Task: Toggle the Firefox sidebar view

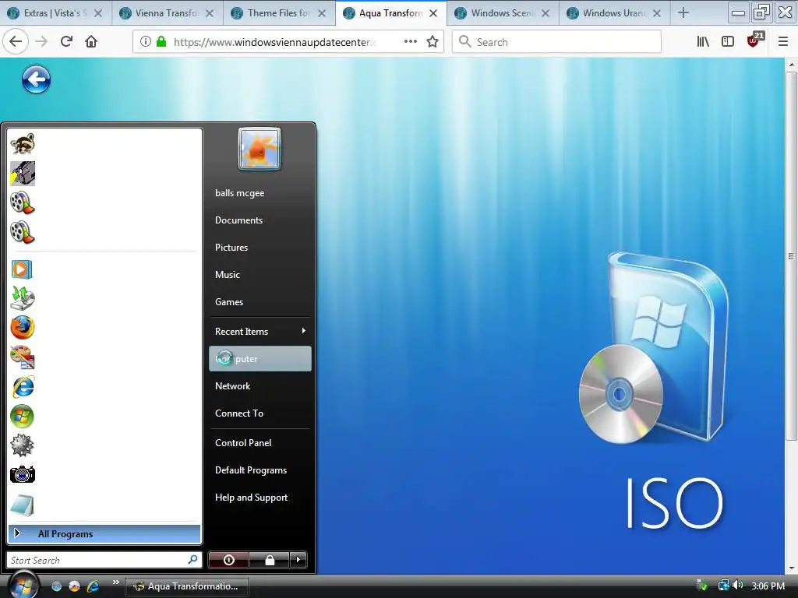Action: [x=728, y=42]
